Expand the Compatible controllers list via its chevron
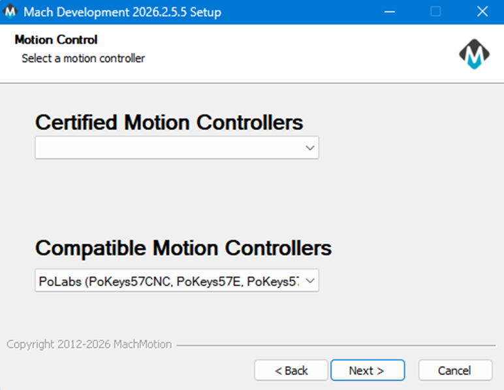The height and width of the screenshot is (390, 504). tap(310, 282)
